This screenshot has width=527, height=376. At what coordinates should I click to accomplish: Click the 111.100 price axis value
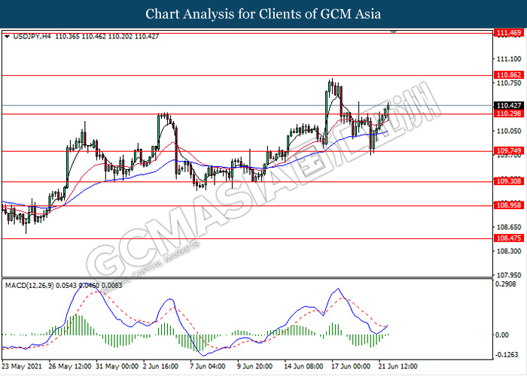tap(509, 59)
